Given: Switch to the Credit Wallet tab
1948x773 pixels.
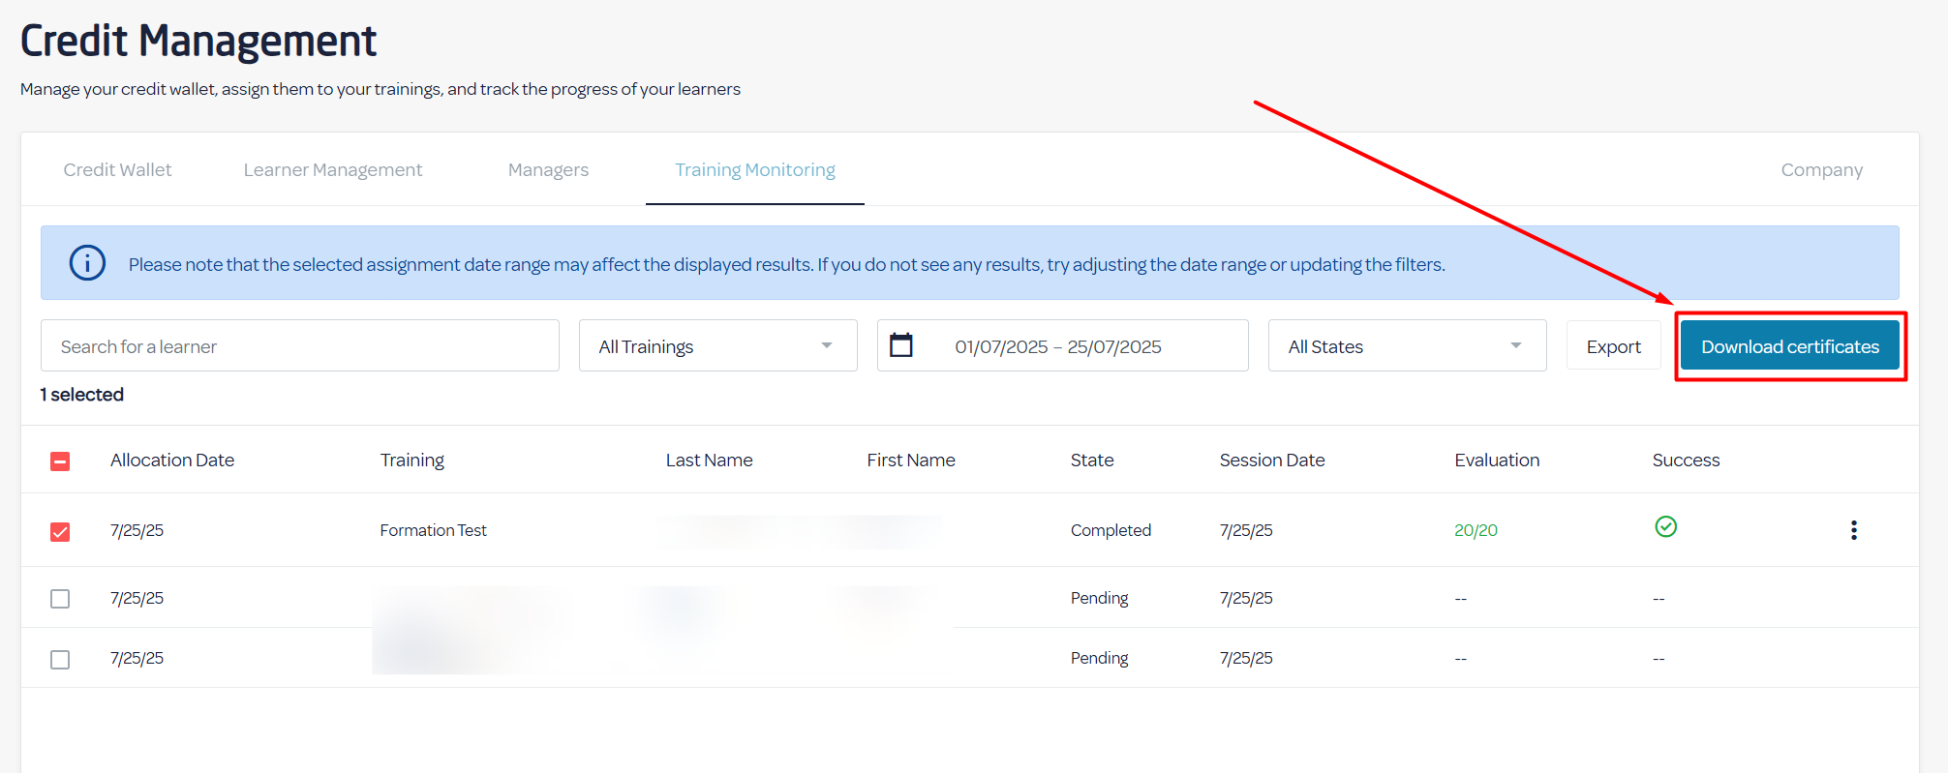Looking at the screenshot, I should click(x=117, y=170).
